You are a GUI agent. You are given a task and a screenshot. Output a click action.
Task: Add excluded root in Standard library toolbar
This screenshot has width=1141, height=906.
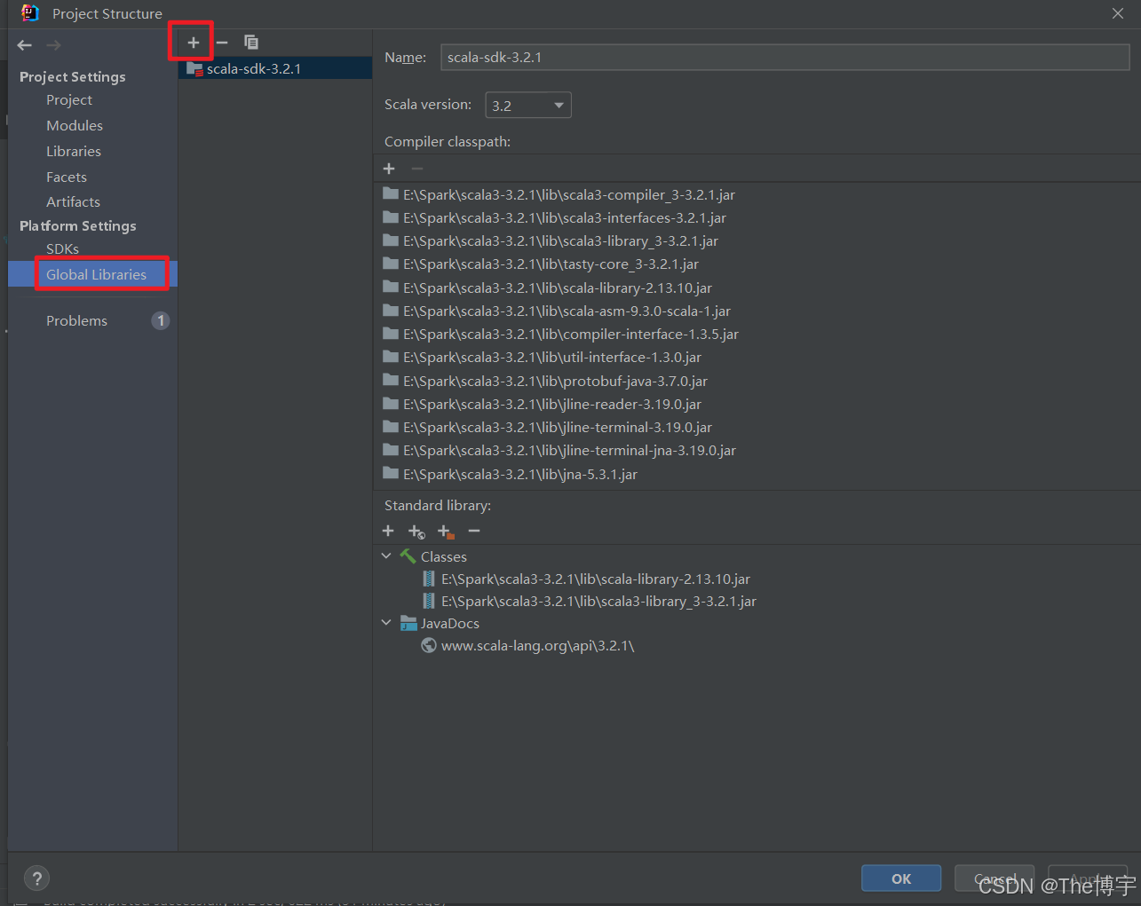pyautogui.click(x=446, y=532)
